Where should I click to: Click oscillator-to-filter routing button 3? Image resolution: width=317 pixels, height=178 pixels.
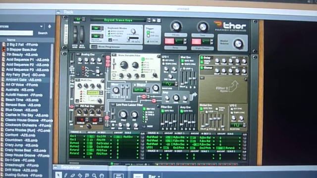[x=108, y=65]
